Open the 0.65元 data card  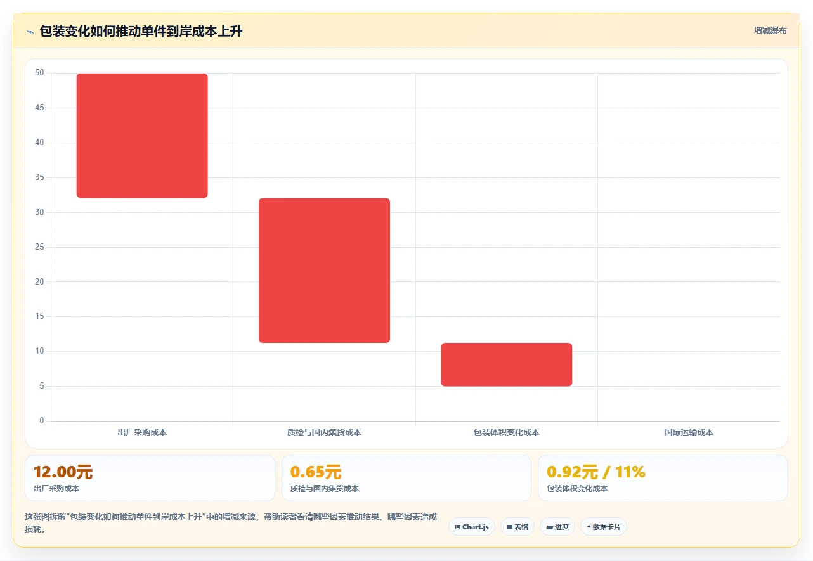click(406, 478)
